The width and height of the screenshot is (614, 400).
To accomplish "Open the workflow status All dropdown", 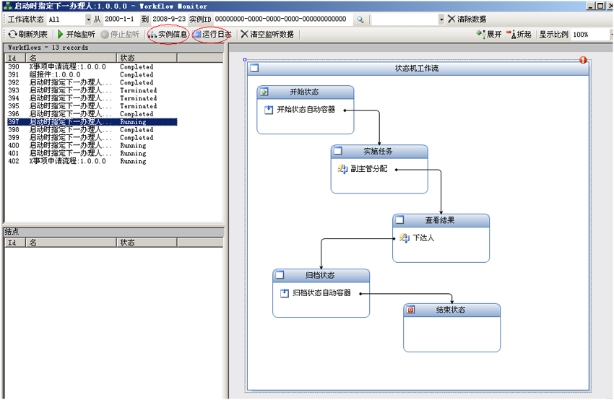I will coord(89,19).
